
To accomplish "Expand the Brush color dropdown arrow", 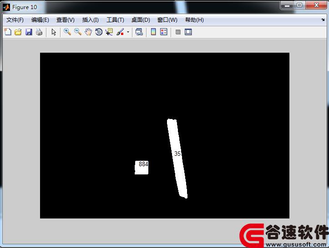I will click(128, 32).
